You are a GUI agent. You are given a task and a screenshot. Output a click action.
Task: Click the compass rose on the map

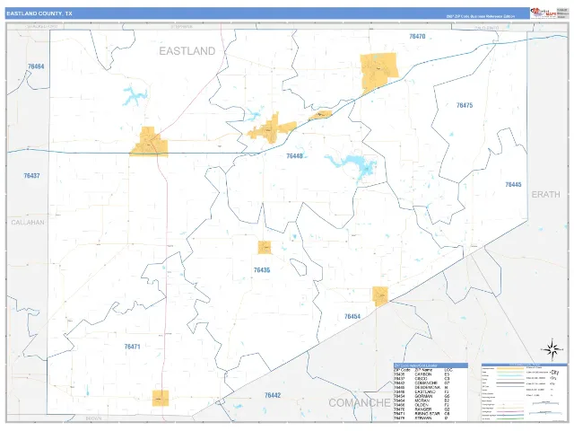(552, 349)
